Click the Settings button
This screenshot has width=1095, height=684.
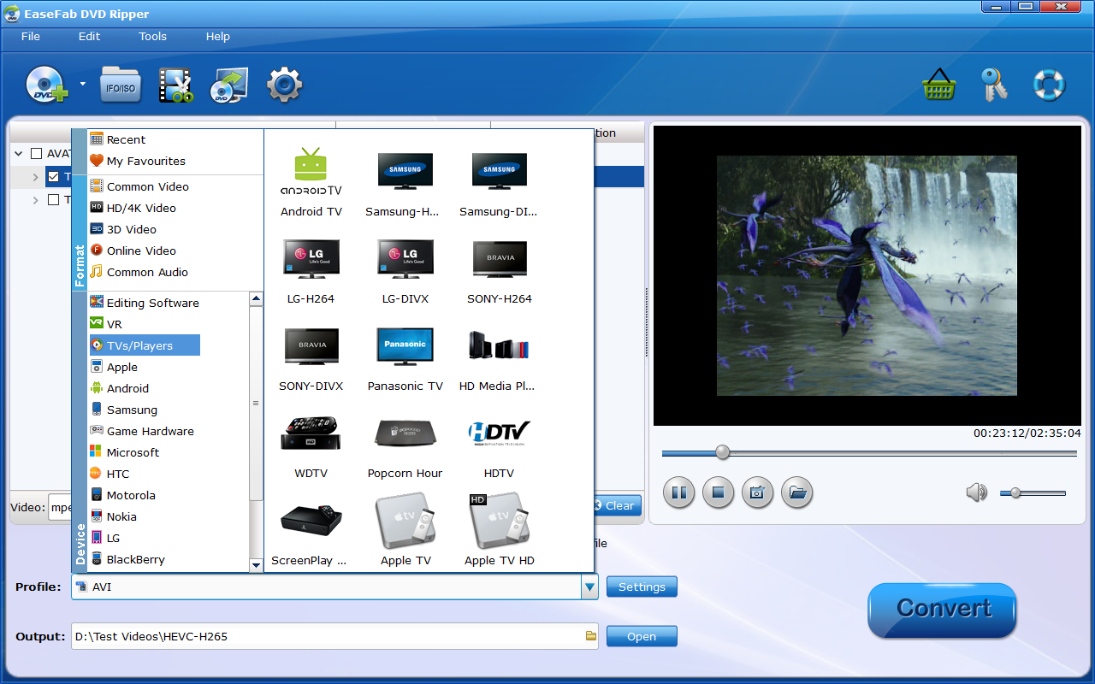tap(642, 587)
